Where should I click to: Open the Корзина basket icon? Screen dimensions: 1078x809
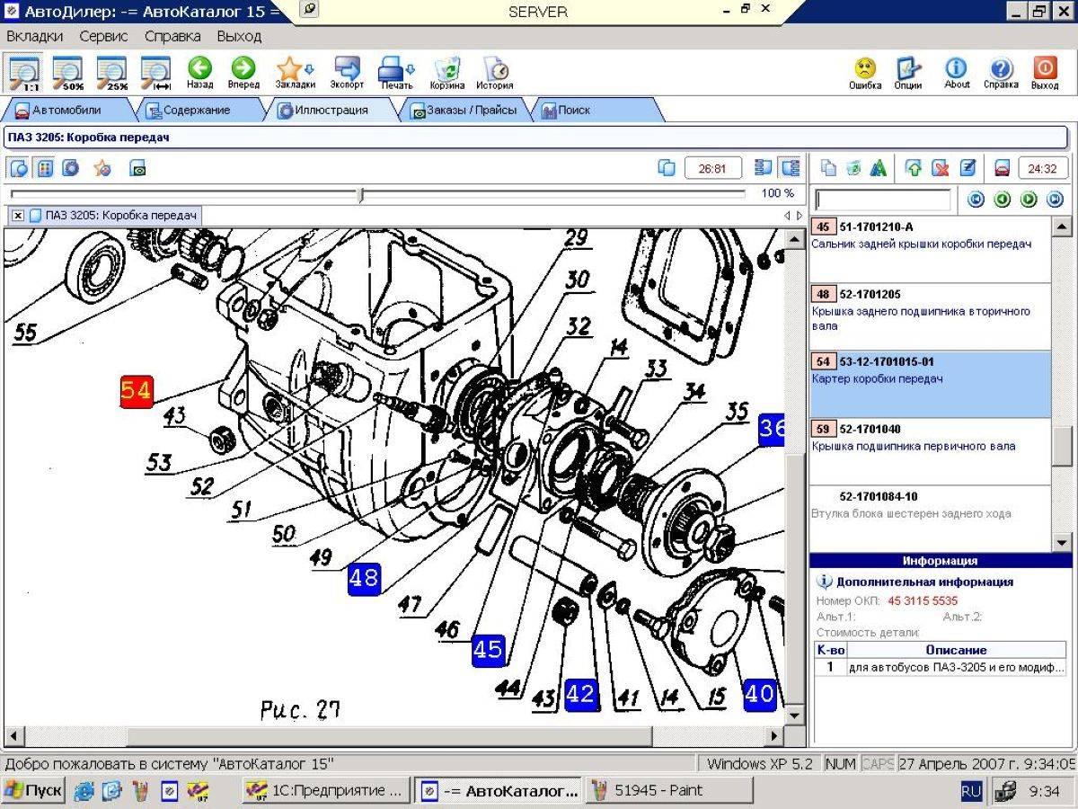[446, 68]
